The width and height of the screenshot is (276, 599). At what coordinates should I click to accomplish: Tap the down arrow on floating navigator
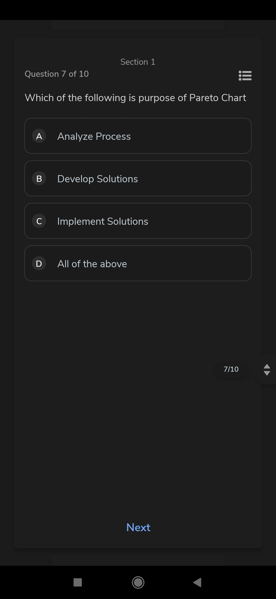267,373
